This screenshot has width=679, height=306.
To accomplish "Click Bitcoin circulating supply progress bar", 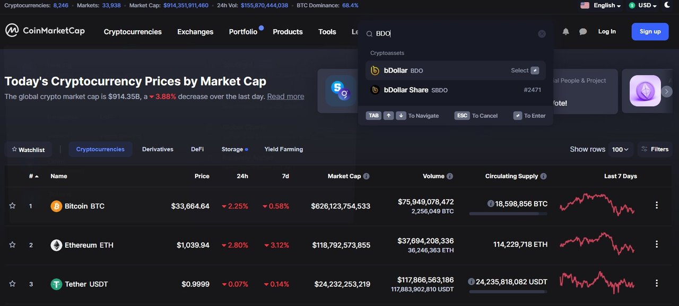I will pos(508,214).
